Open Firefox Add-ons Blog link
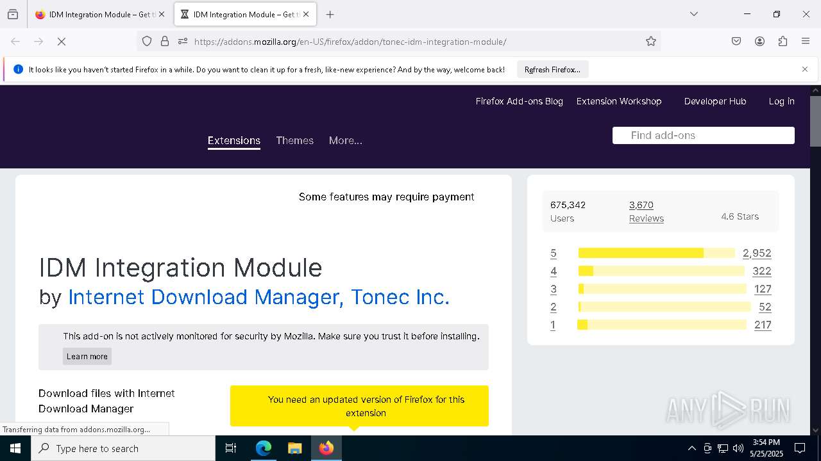The height and width of the screenshot is (461, 821). pyautogui.click(x=519, y=101)
